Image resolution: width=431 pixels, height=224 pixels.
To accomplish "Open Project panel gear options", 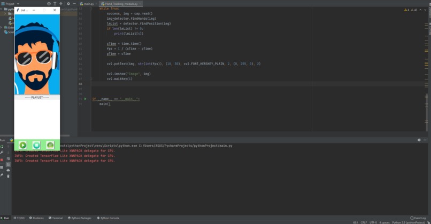I will pyautogui.click(x=68, y=4).
